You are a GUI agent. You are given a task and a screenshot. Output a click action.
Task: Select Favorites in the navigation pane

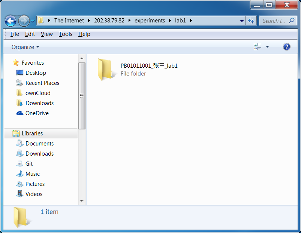click(33, 63)
